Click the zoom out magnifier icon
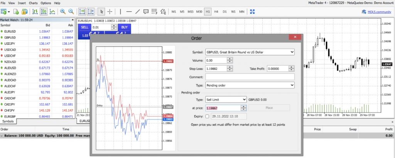The width and height of the screenshot is (395, 158). tap(71, 12)
